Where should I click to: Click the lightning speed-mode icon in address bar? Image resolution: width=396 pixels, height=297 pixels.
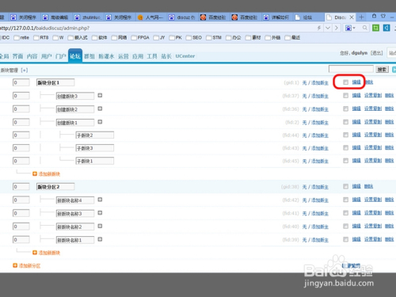(x=319, y=28)
